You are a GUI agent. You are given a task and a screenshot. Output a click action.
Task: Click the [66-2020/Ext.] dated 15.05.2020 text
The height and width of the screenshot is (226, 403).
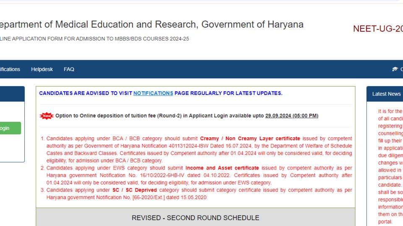tap(169, 198)
